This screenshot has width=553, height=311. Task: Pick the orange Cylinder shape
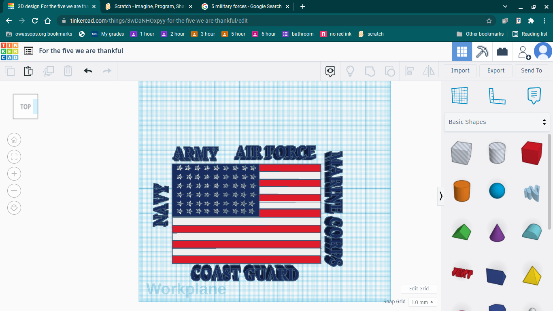(461, 191)
